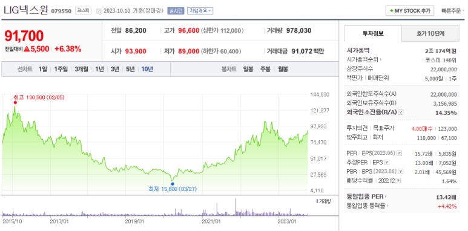Click the 1.64% dividend yield value
Screen dimensions: 468x231
point(449,181)
